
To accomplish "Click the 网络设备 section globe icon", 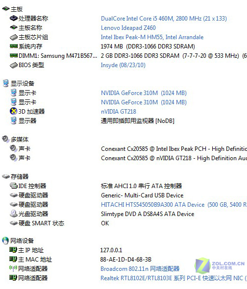I will pos(5,241).
